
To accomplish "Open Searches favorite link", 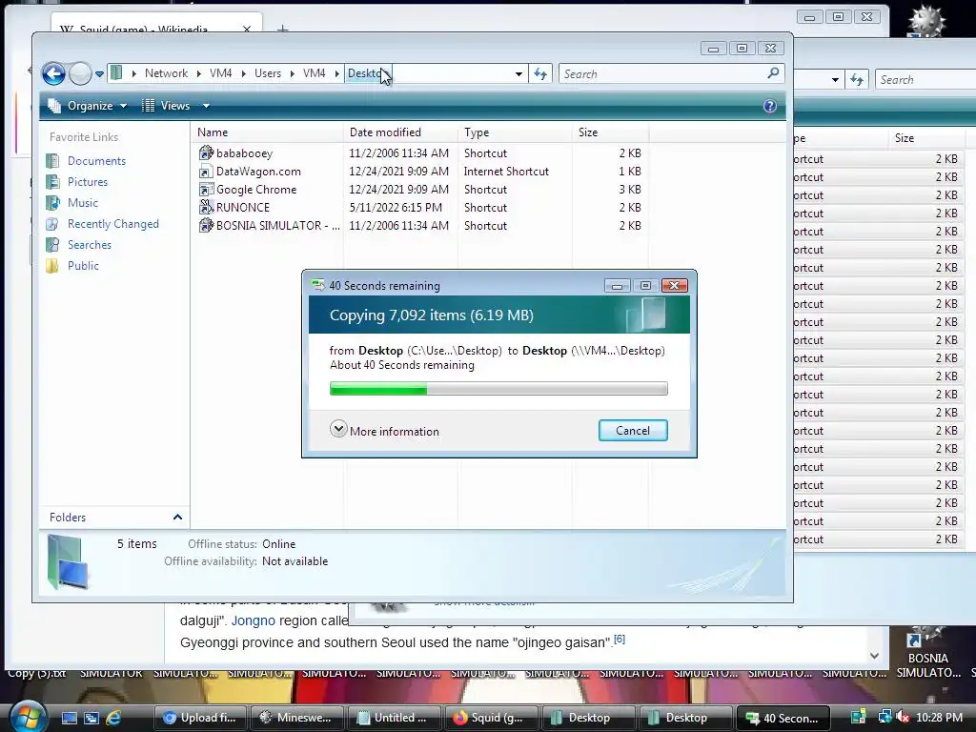I will 90,245.
